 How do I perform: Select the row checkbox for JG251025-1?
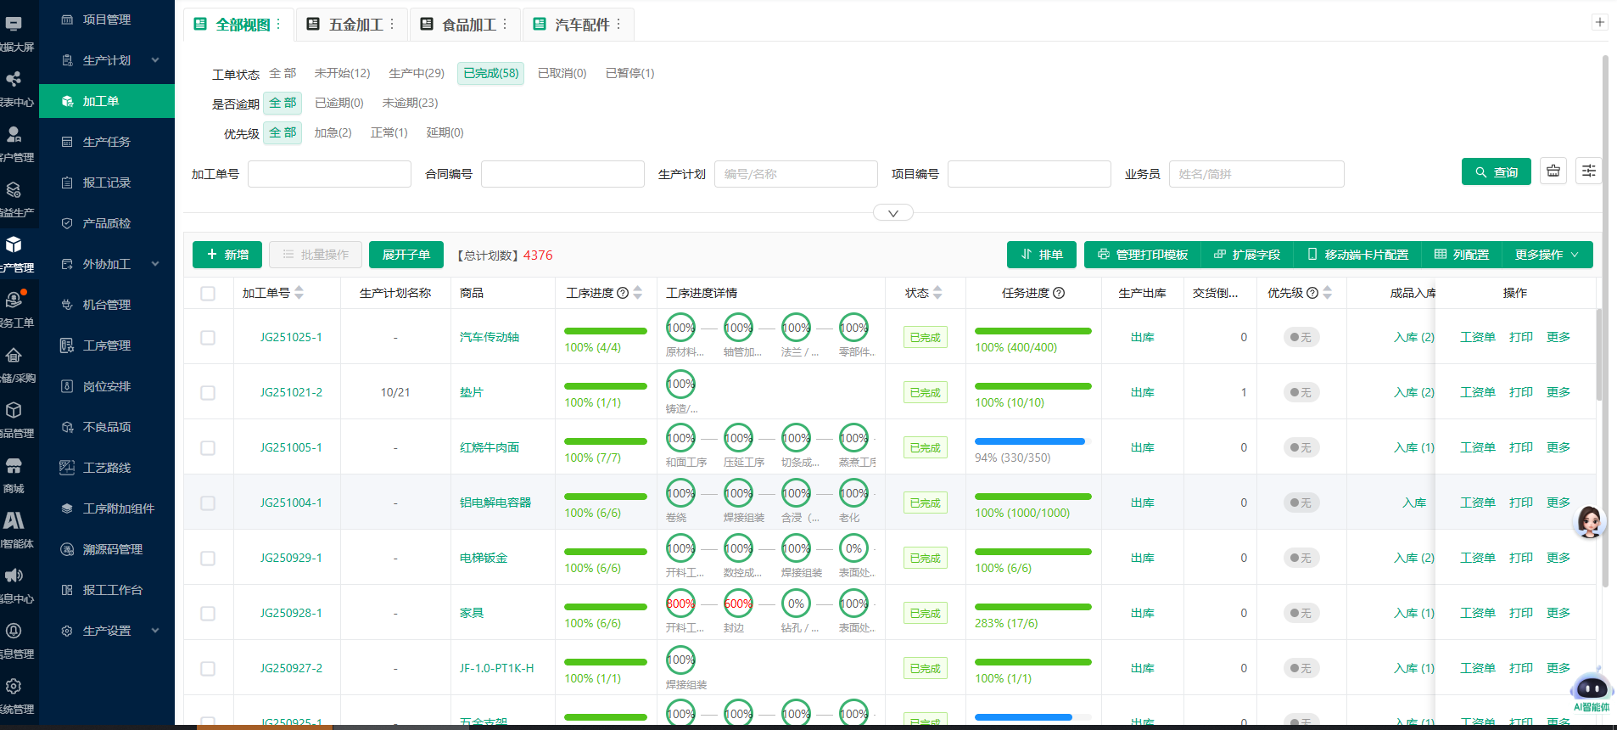[x=208, y=338]
